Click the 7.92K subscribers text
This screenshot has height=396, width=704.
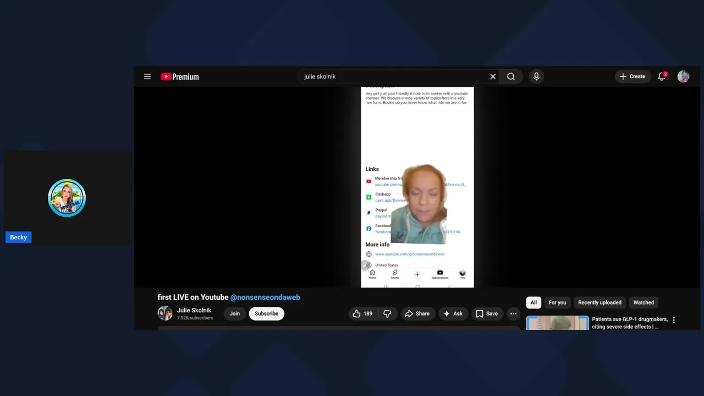pos(195,318)
